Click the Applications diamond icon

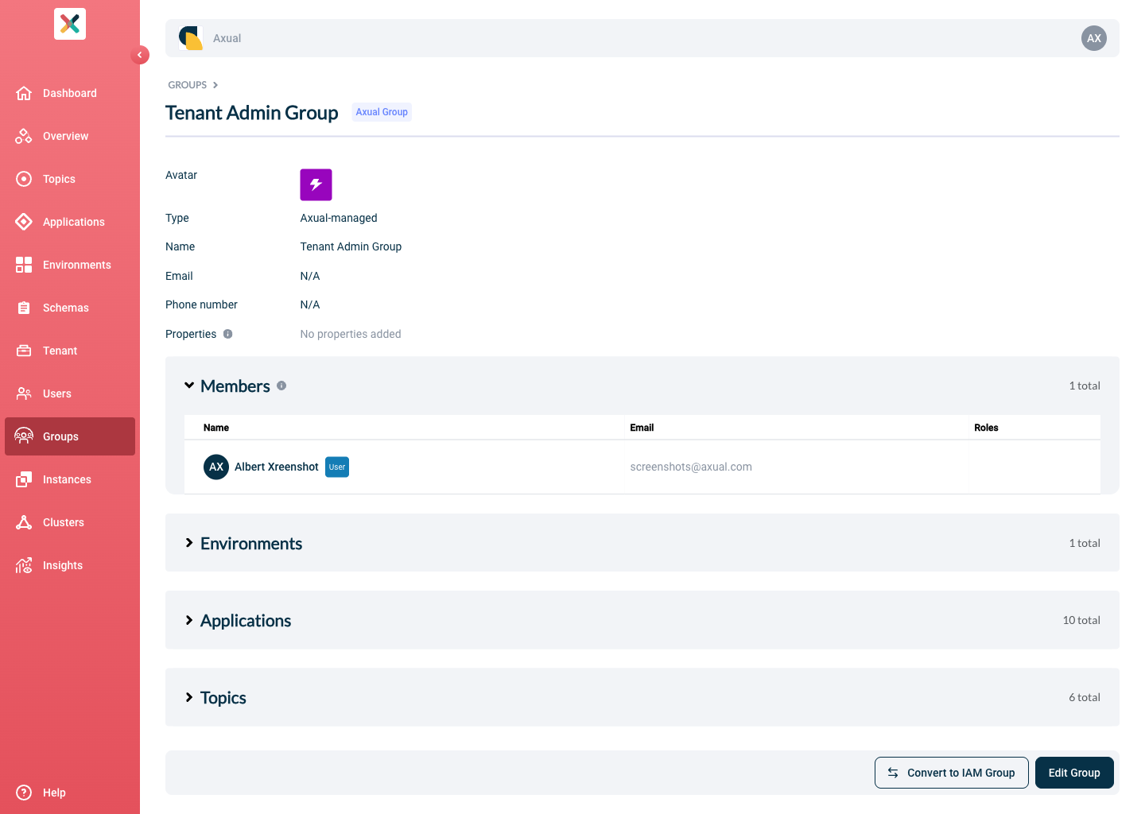point(24,222)
